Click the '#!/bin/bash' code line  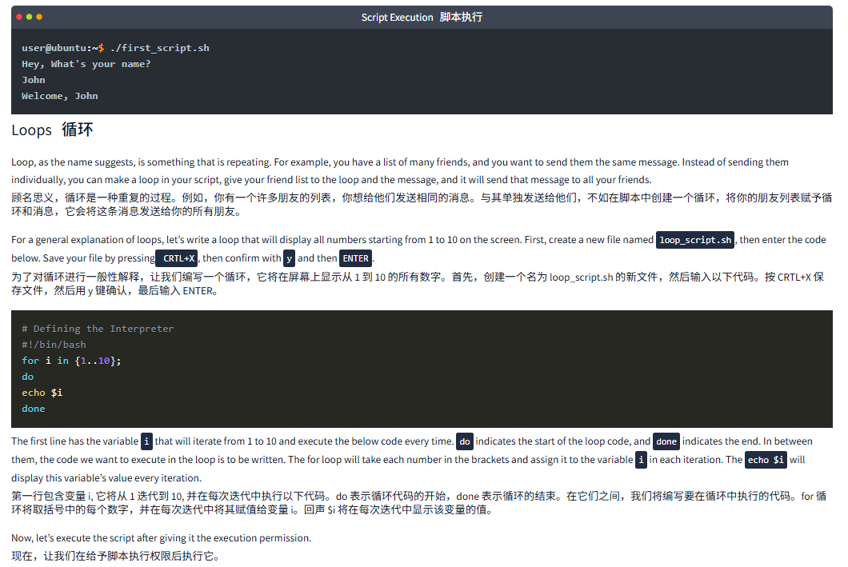click(x=54, y=345)
